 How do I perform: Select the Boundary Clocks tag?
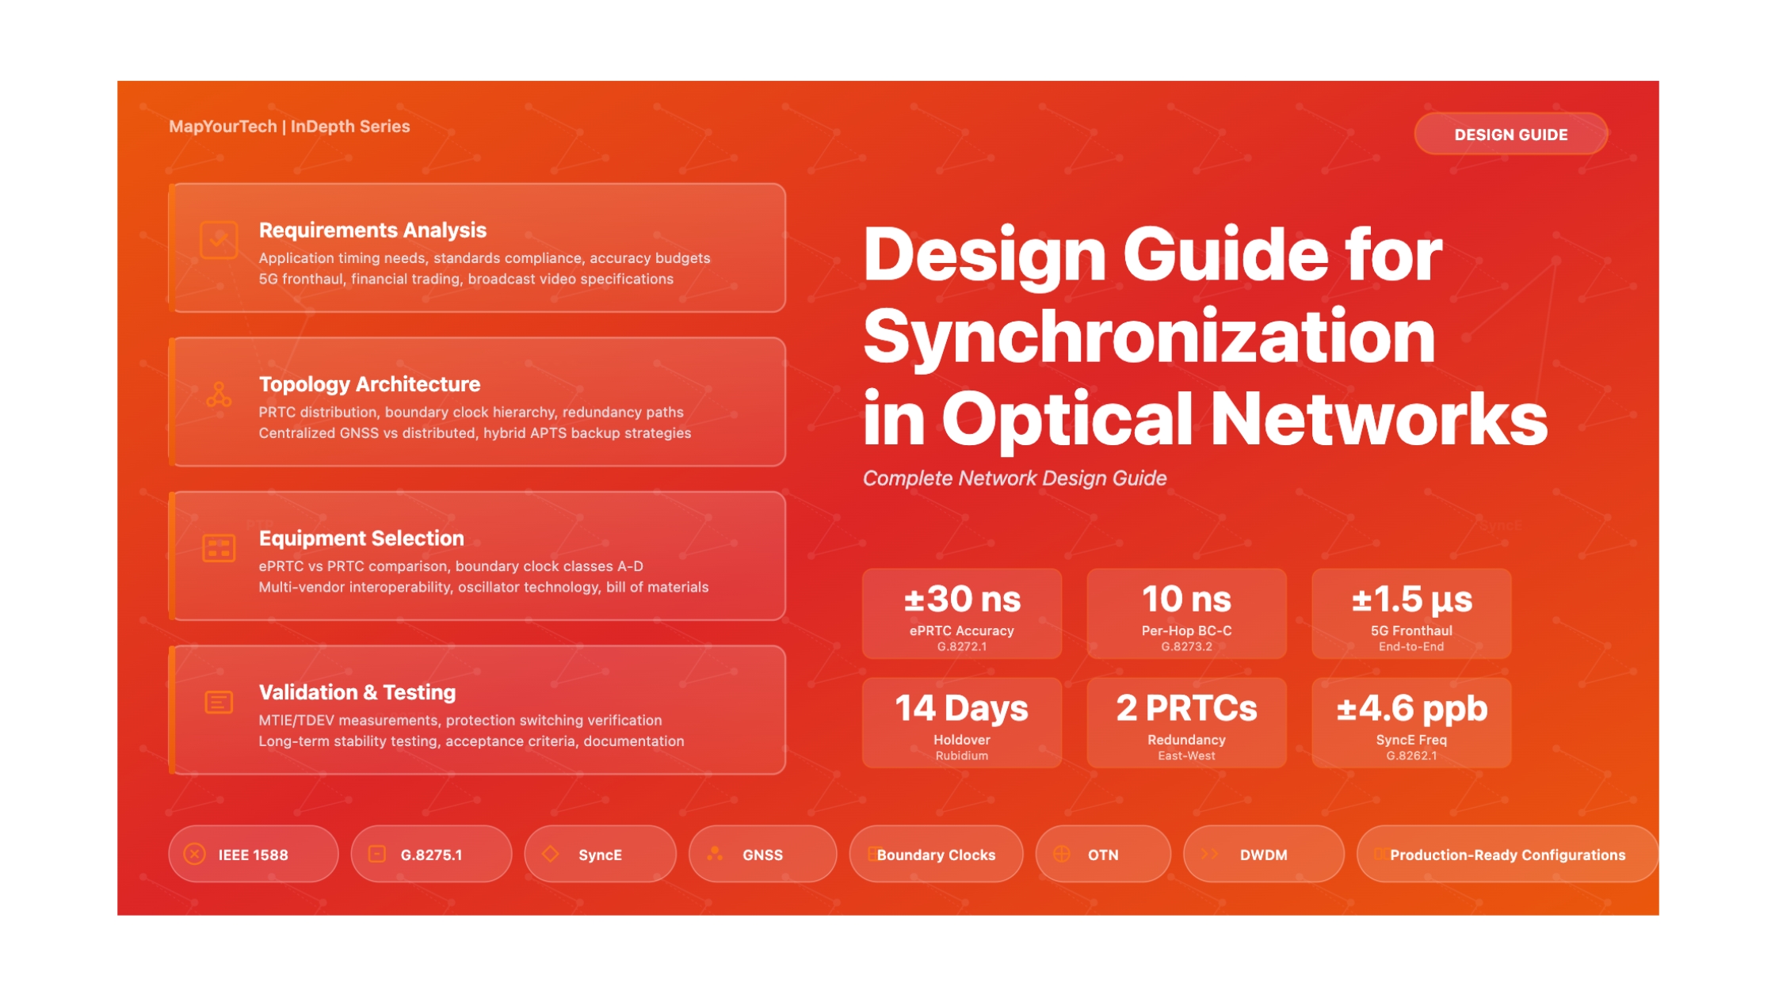tap(936, 855)
